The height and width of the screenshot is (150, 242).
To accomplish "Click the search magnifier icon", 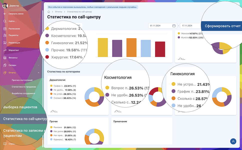I will click(x=5, y=21).
